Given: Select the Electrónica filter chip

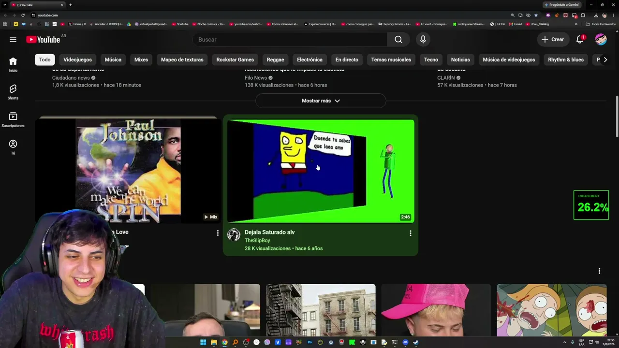Looking at the screenshot, I should click(x=309, y=60).
